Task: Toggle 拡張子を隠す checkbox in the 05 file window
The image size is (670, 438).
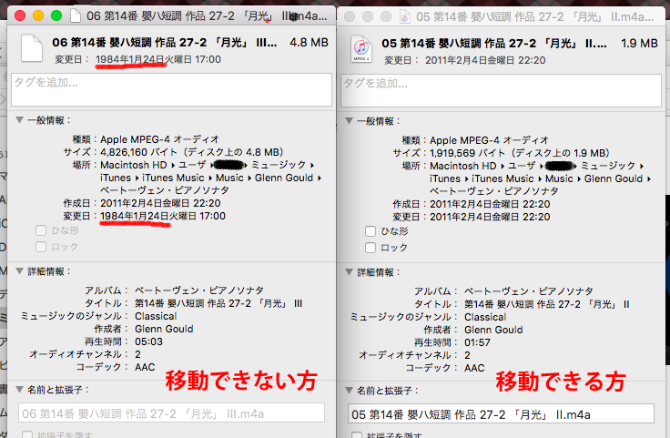Action: (357, 435)
